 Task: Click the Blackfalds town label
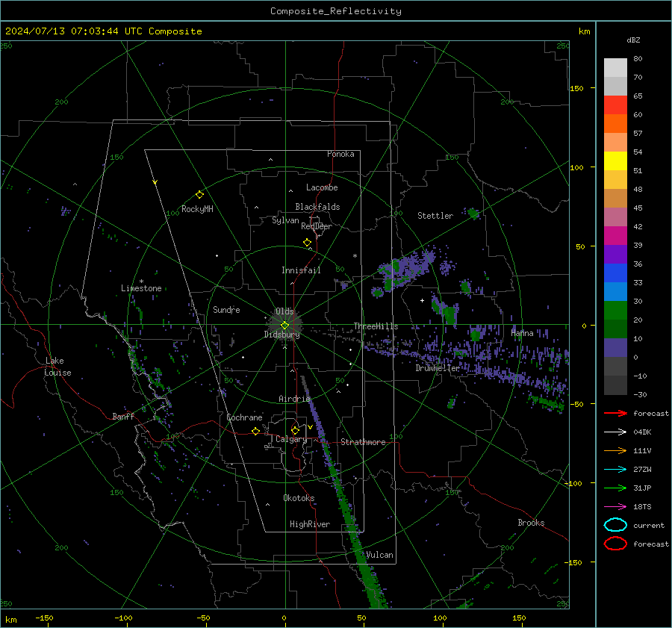coord(317,207)
